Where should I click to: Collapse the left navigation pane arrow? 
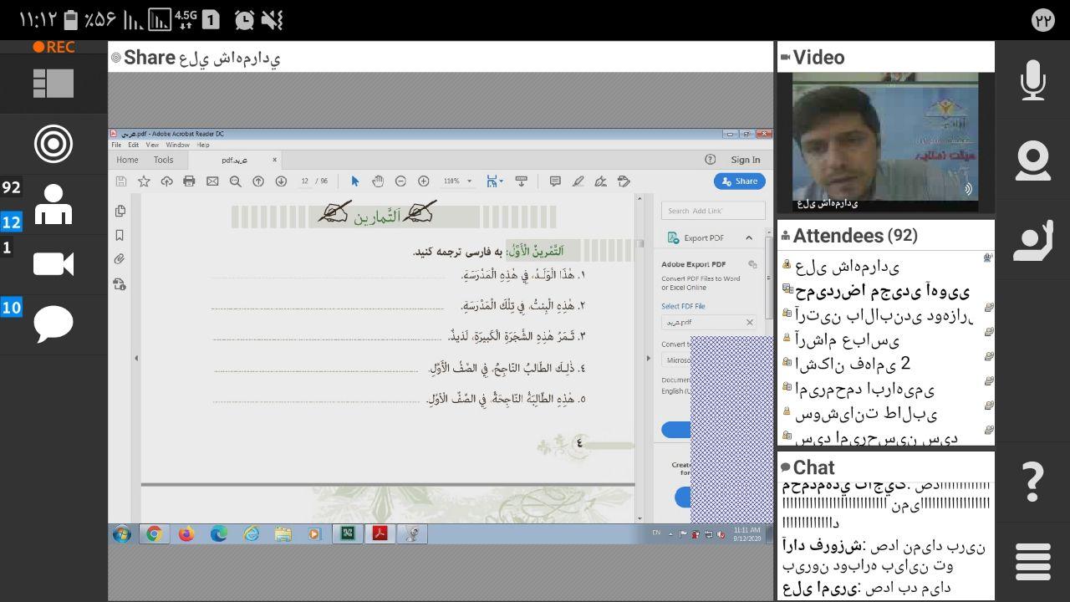tap(136, 358)
